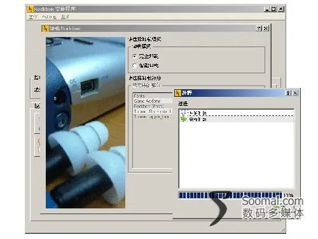The height and width of the screenshot is (239, 318).
Task: Click the Rockbox icon in the progress dialog title
Action: click(177, 93)
